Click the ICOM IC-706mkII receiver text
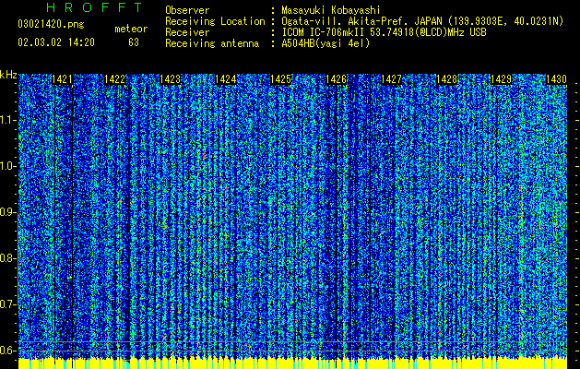Image resolution: width=580 pixels, height=369 pixels. pos(384,32)
